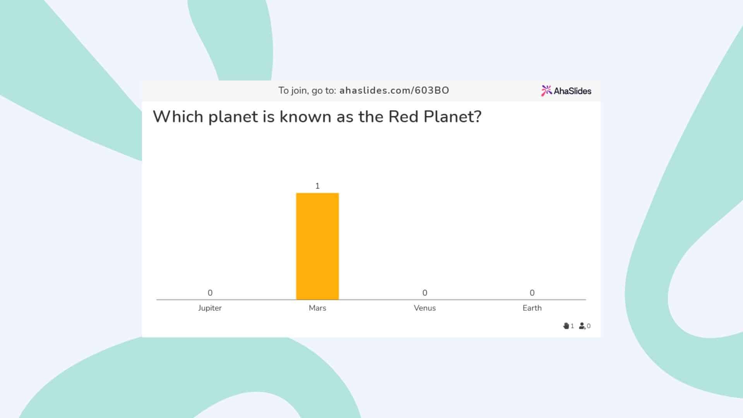Click the AhaSlides logo icon
Image resolution: width=743 pixels, height=418 pixels.
tap(546, 91)
